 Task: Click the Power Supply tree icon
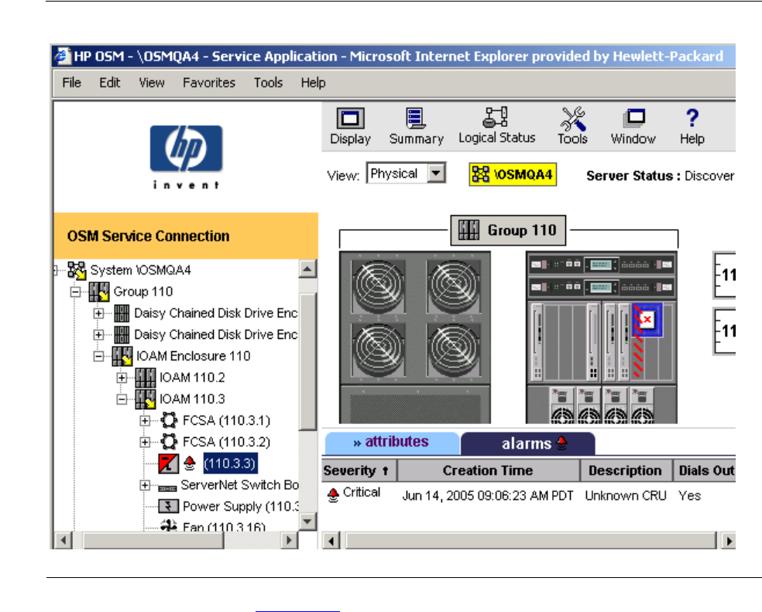168,506
